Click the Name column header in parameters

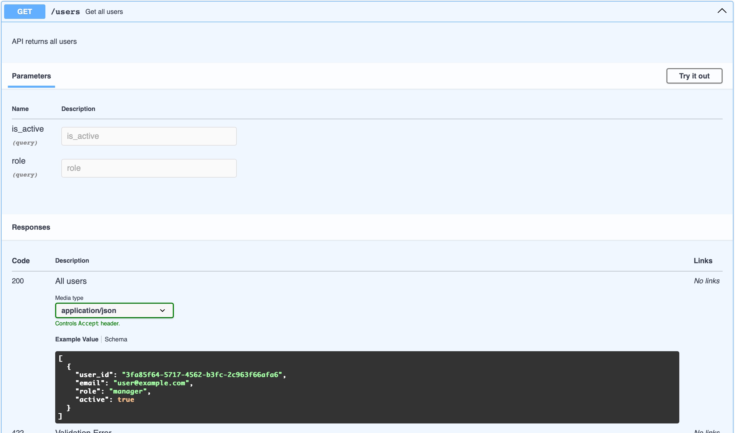coord(20,109)
